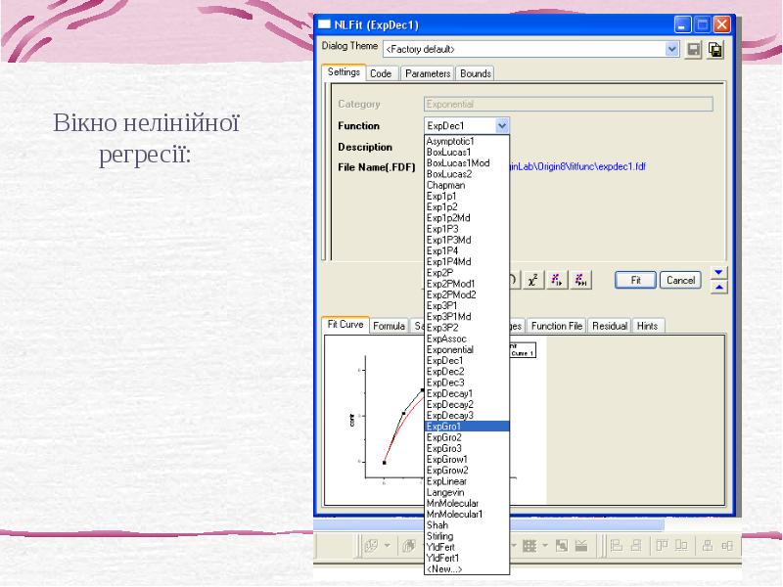Click the expdec1.fdf file path link

pyautogui.click(x=577, y=167)
